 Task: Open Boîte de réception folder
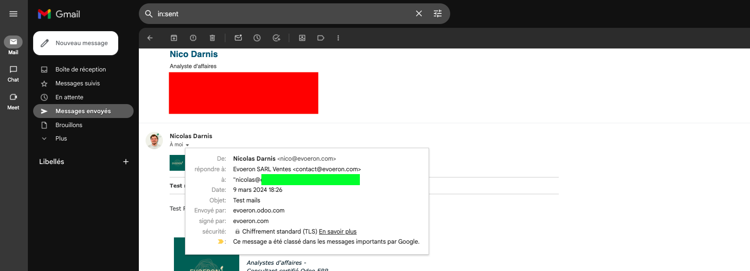point(80,70)
